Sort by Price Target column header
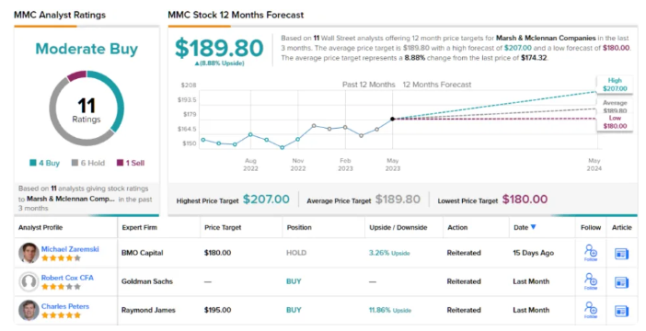646x331 pixels. coord(223,227)
